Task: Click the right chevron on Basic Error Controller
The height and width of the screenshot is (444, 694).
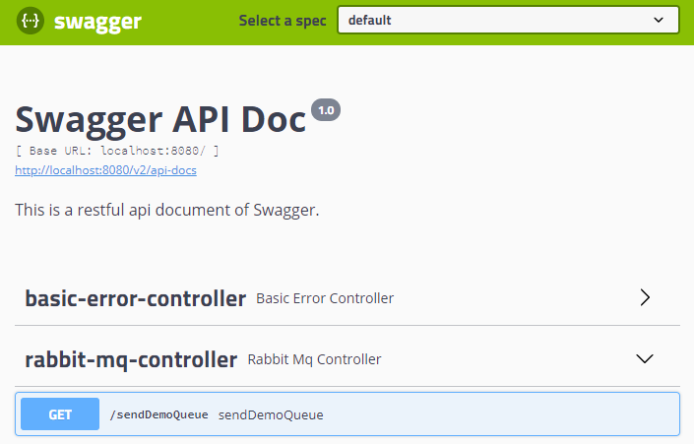Action: (645, 297)
